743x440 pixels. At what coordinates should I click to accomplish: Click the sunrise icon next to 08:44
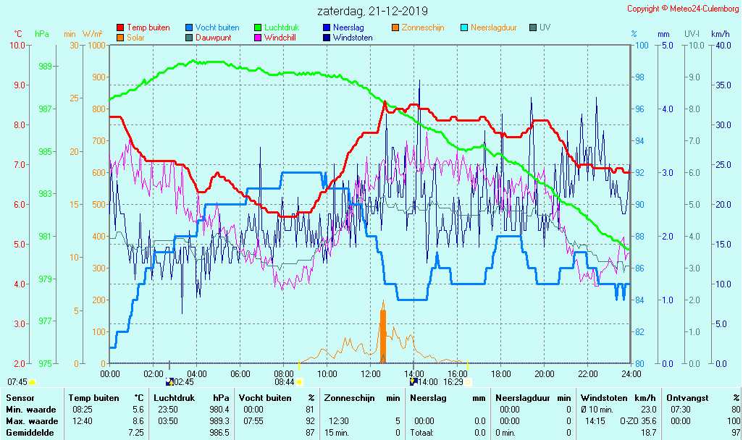[x=299, y=381]
